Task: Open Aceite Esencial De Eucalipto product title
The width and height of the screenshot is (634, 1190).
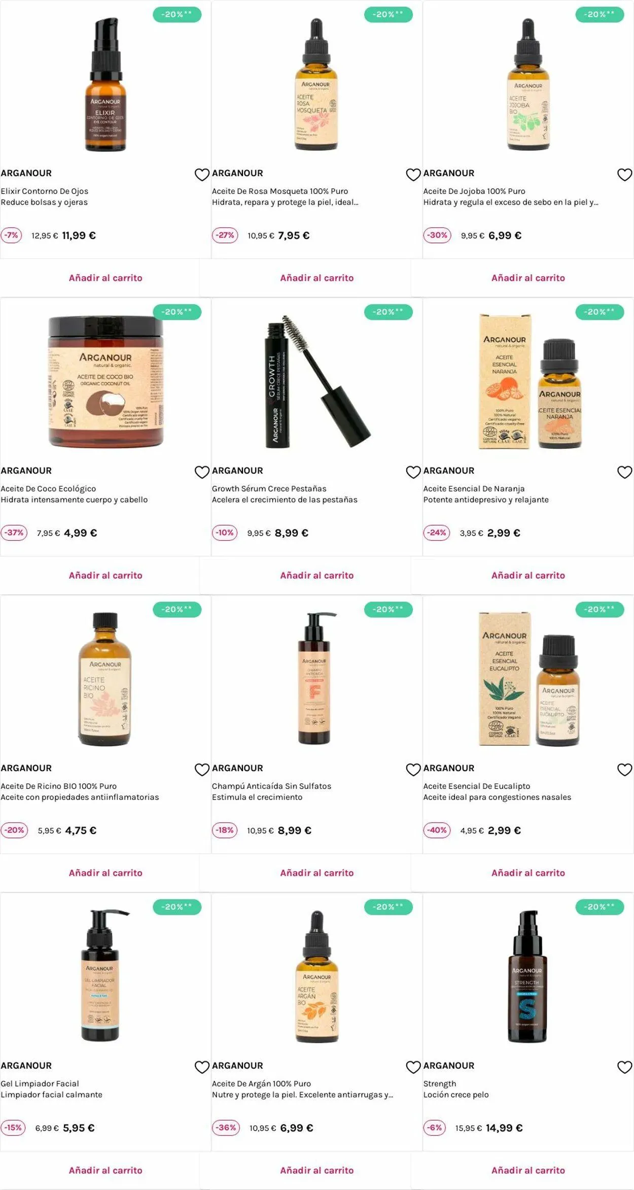Action: click(477, 786)
